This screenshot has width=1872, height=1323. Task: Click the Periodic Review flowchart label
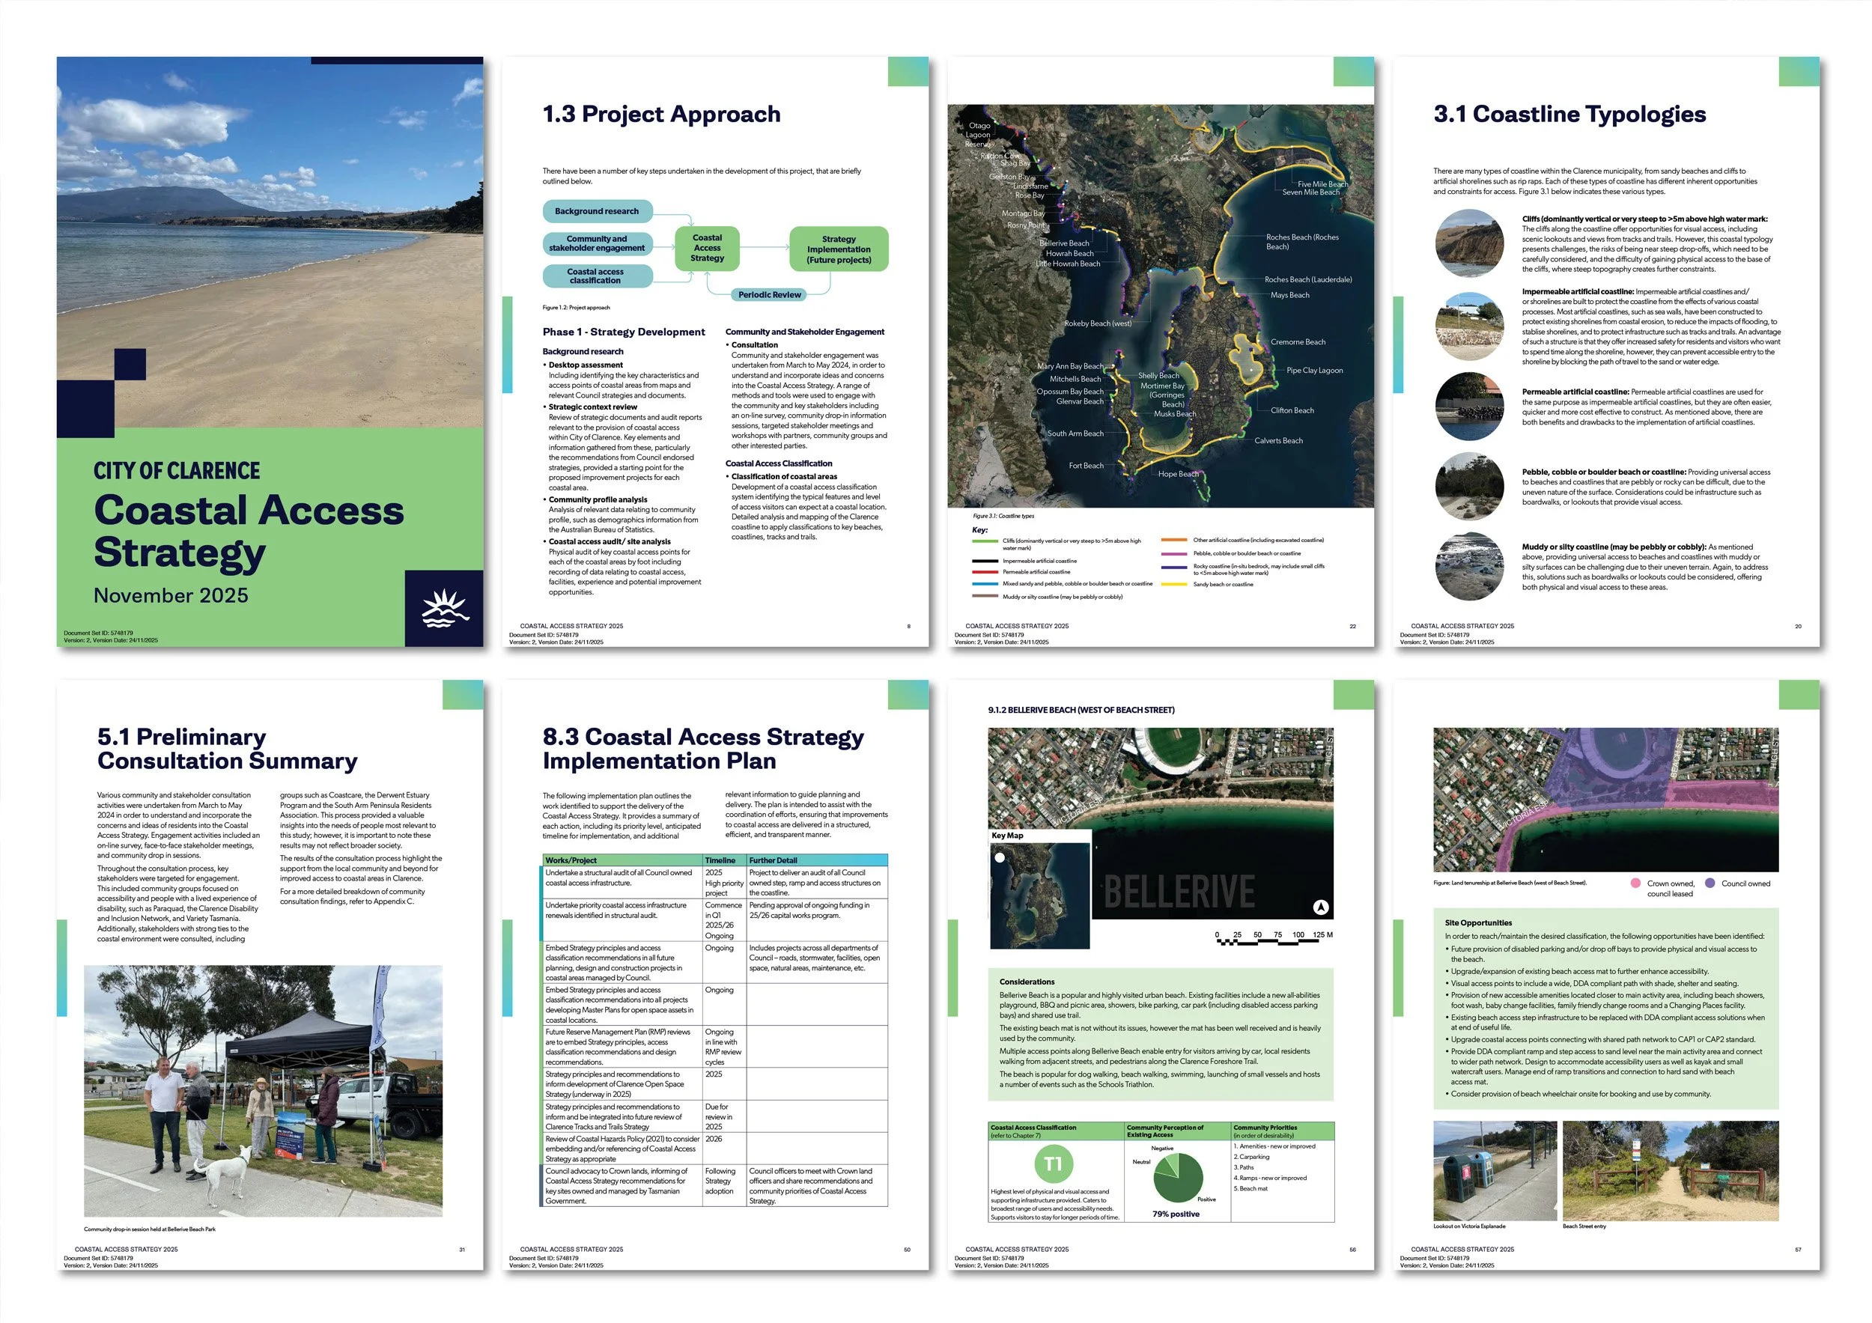pos(769,295)
